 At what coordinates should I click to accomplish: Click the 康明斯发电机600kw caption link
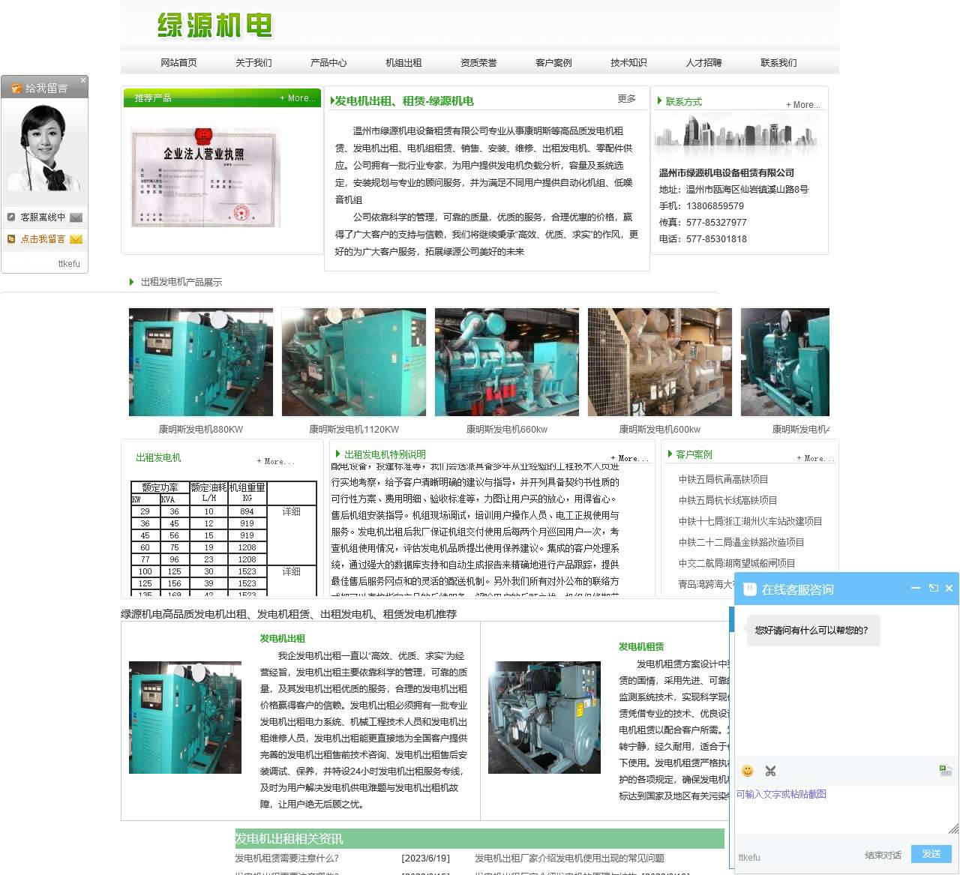(660, 430)
